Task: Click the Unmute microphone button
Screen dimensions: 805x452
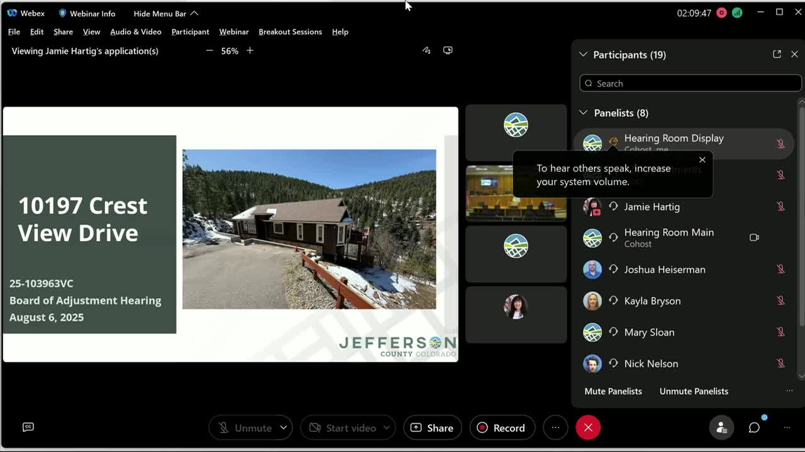Action: [x=245, y=428]
